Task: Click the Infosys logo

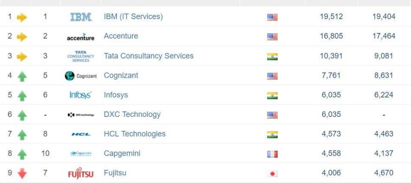Action: click(x=80, y=95)
